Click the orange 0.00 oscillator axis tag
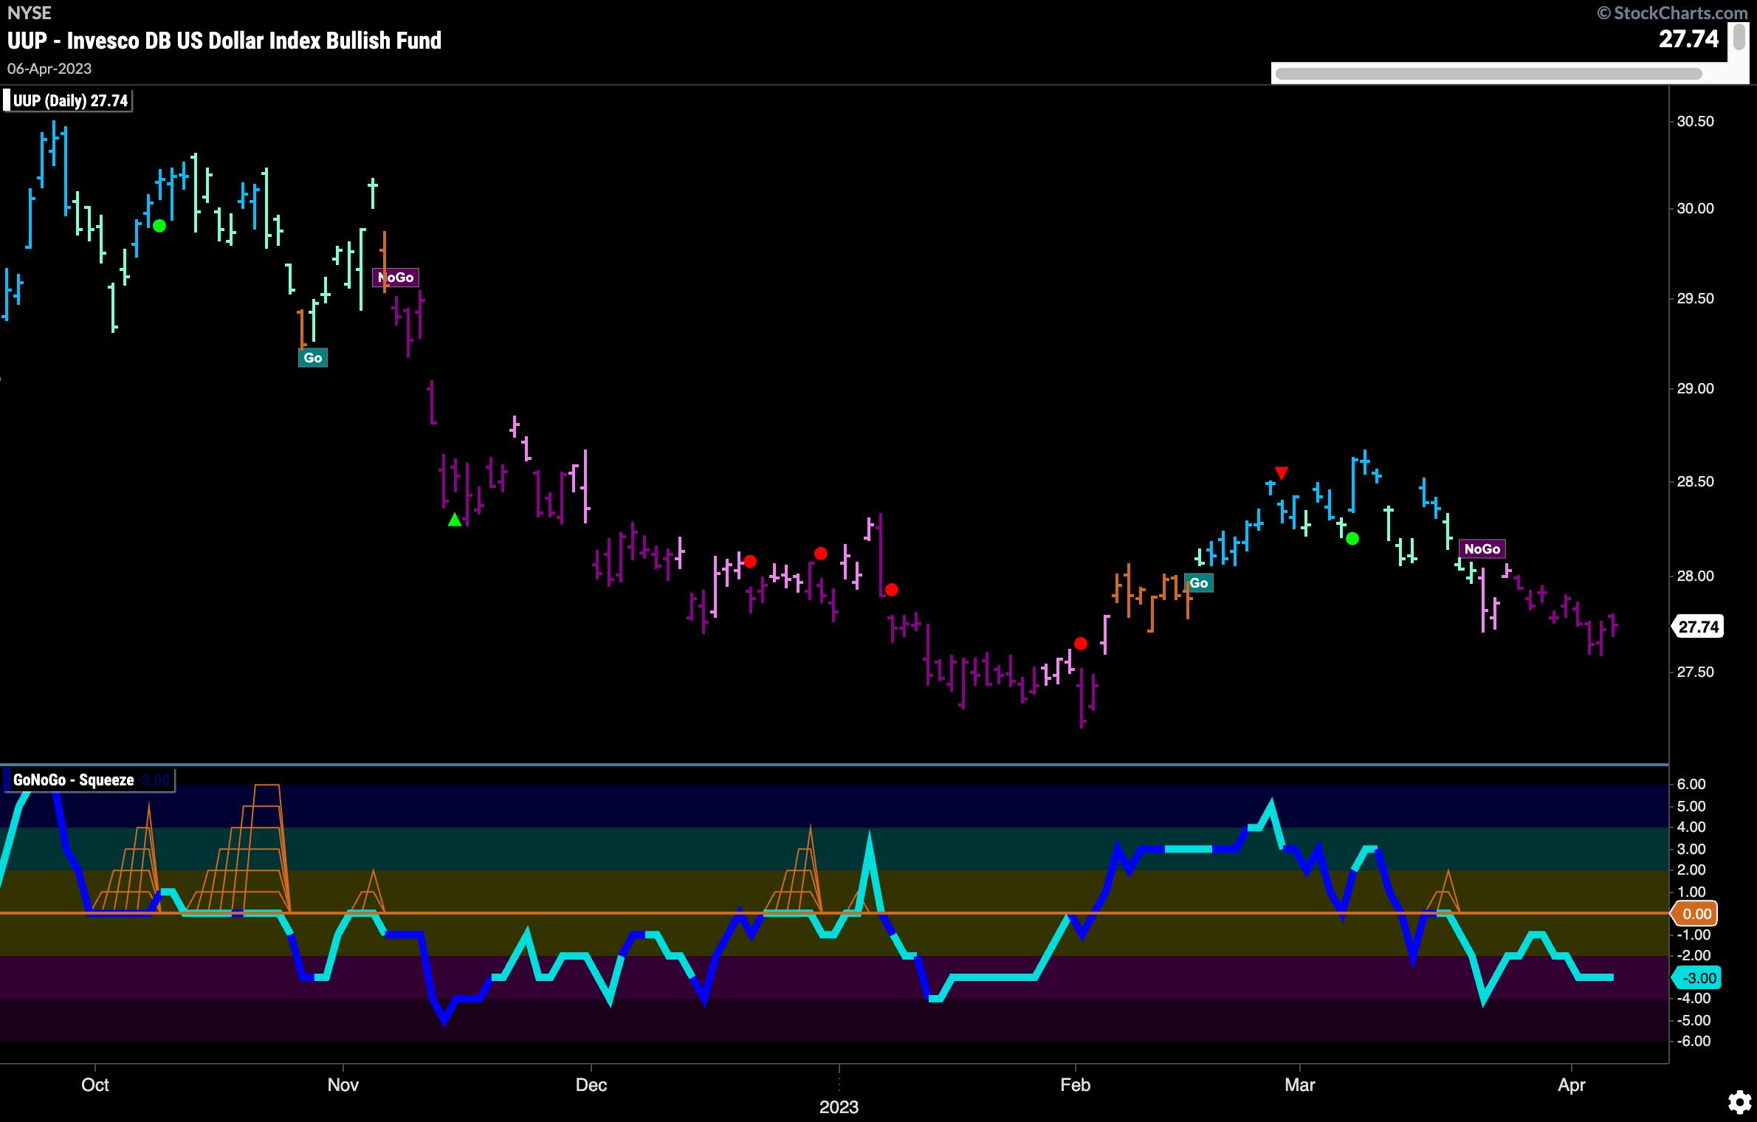Image resolution: width=1757 pixels, height=1122 pixels. click(x=1696, y=914)
